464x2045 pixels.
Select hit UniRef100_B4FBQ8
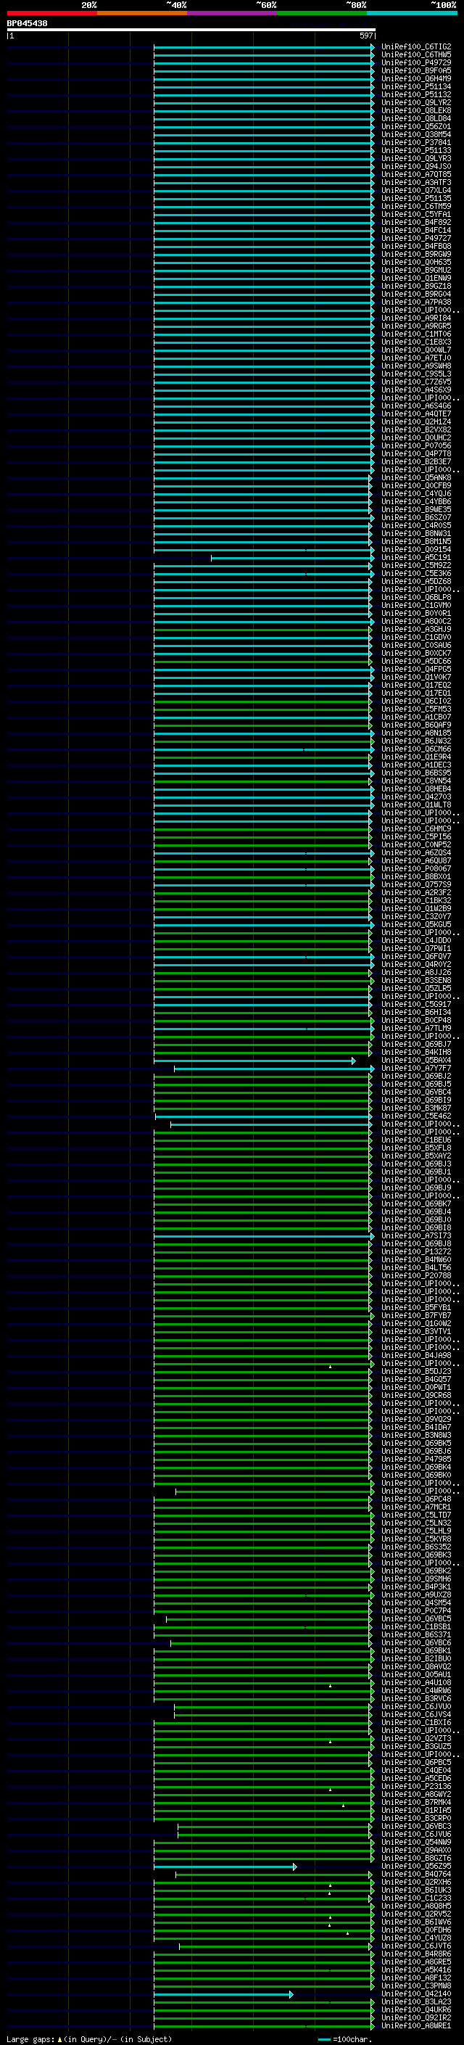point(415,246)
